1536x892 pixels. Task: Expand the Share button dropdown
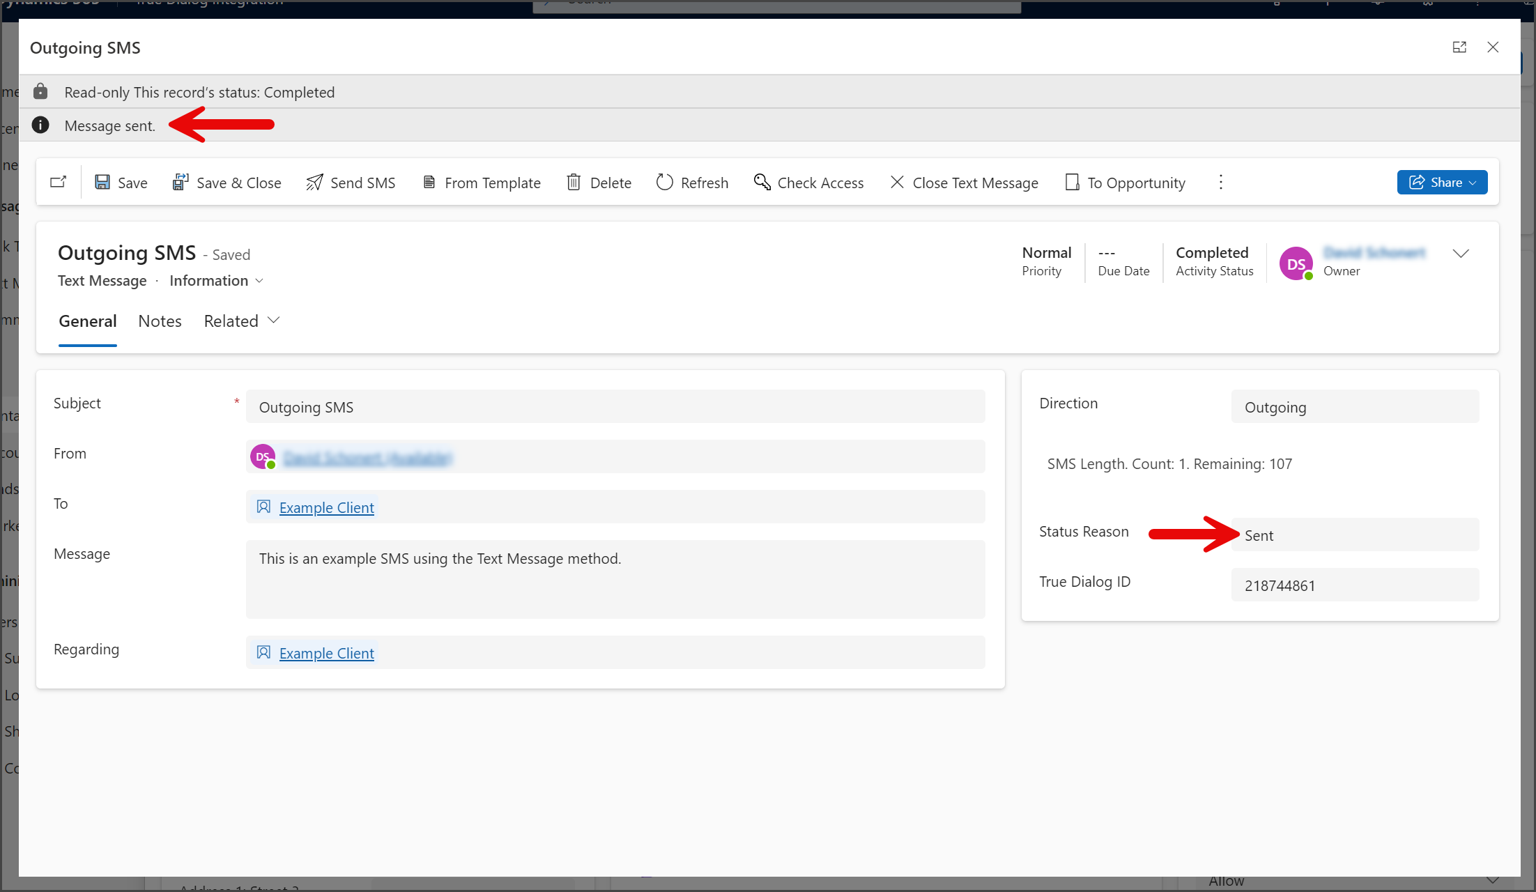coord(1472,183)
